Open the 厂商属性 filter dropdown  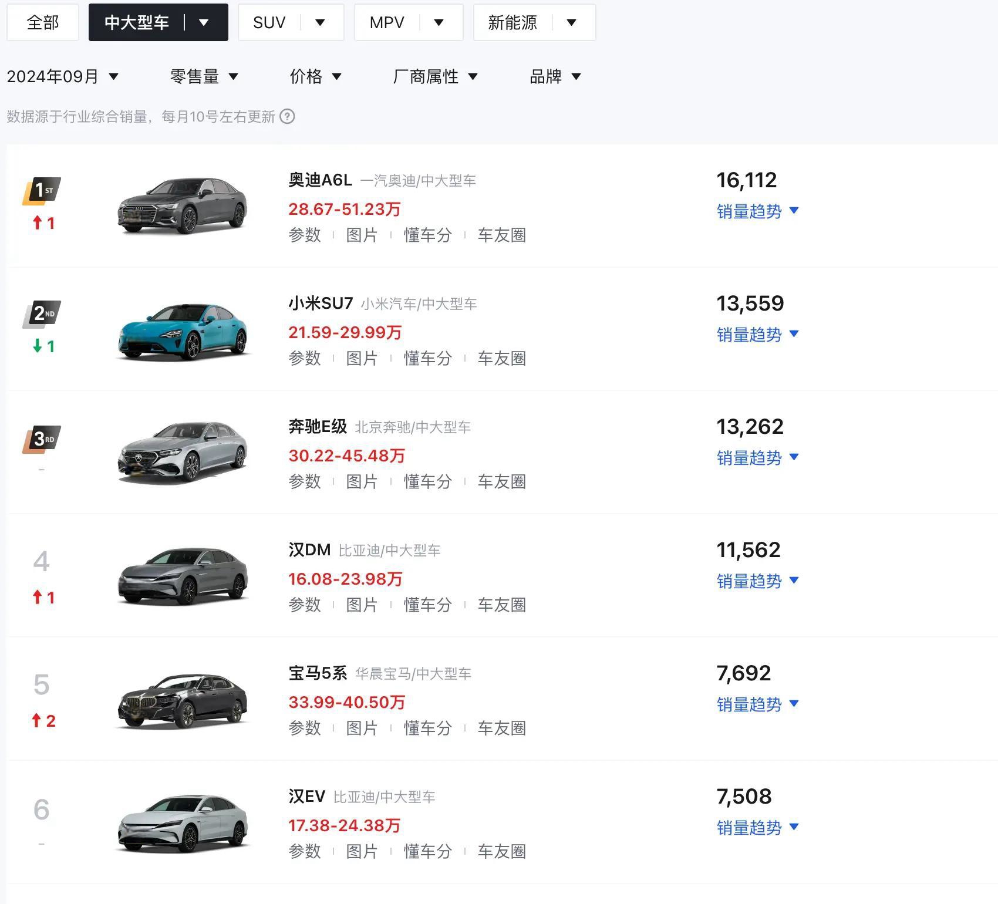(x=436, y=76)
